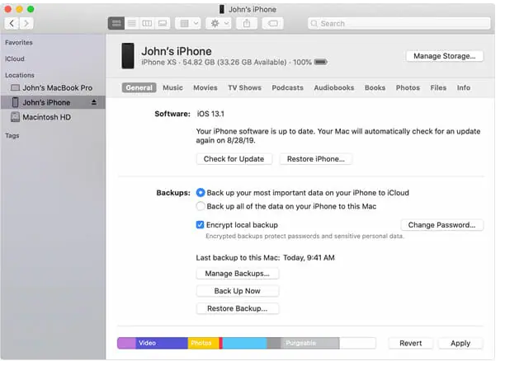Switch to the Files tab
505x366 pixels.
tap(438, 87)
